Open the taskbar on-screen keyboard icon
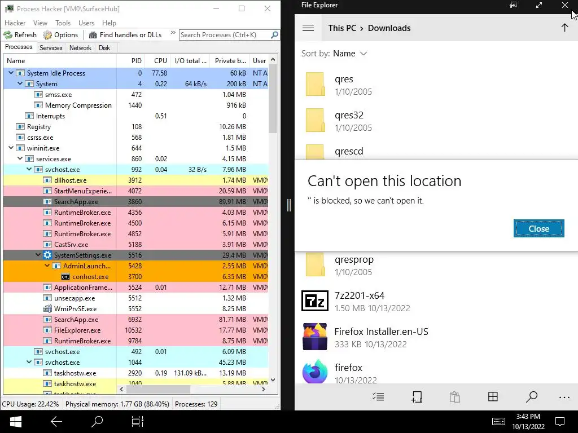The width and height of the screenshot is (578, 433). point(498,421)
